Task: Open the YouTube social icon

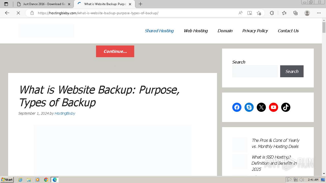Action: click(274, 107)
